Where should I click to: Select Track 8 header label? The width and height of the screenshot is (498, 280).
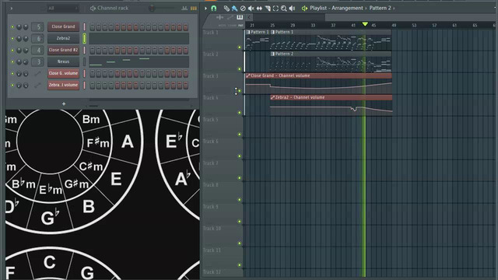pos(211,185)
